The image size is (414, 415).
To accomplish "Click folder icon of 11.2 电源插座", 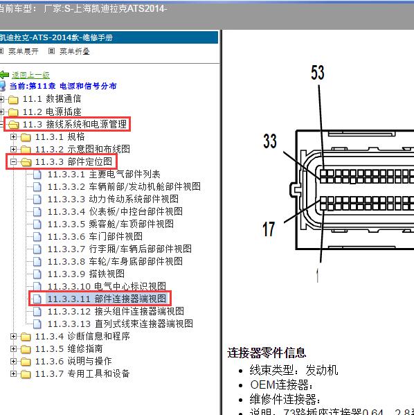I will [x=13, y=112].
